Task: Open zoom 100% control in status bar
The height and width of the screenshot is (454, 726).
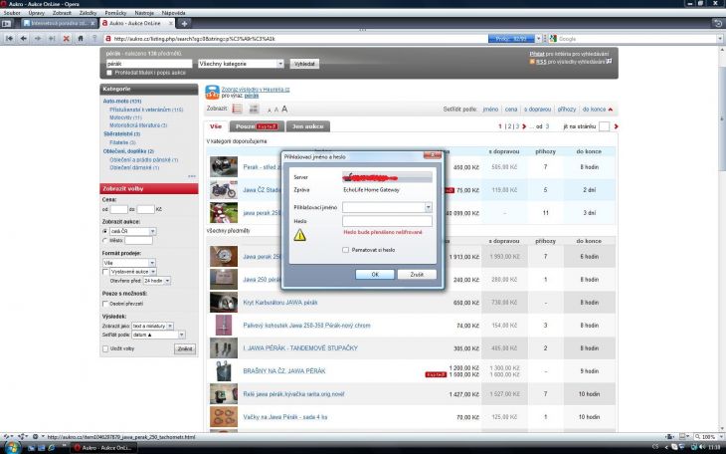Action: click(x=708, y=437)
